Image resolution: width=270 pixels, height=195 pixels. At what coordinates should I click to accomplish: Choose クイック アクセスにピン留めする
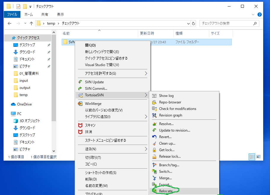tap(113, 58)
